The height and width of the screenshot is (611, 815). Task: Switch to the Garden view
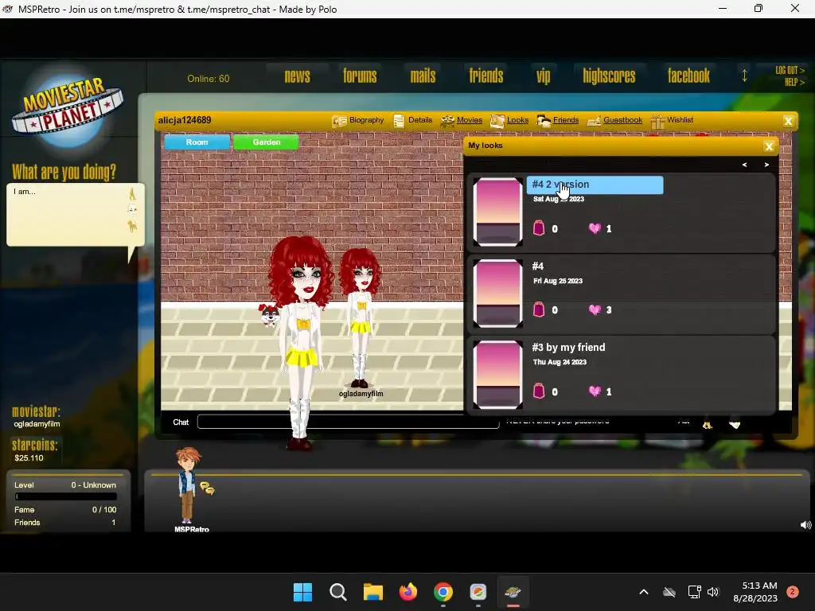(266, 142)
